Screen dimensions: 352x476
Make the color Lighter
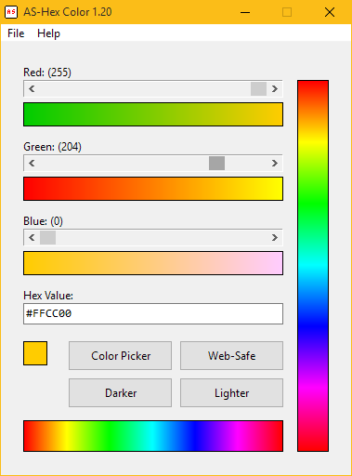(231, 393)
